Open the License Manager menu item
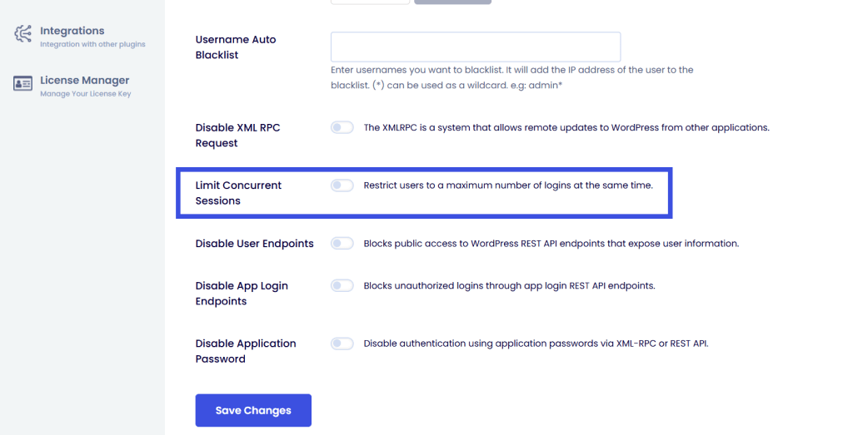This screenshot has width=853, height=435. coord(84,81)
